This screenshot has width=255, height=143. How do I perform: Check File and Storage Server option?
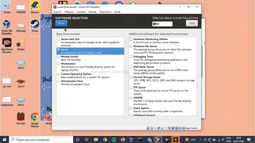(x=131, y=77)
